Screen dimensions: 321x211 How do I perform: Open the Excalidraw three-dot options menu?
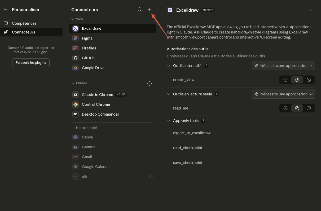[310, 10]
